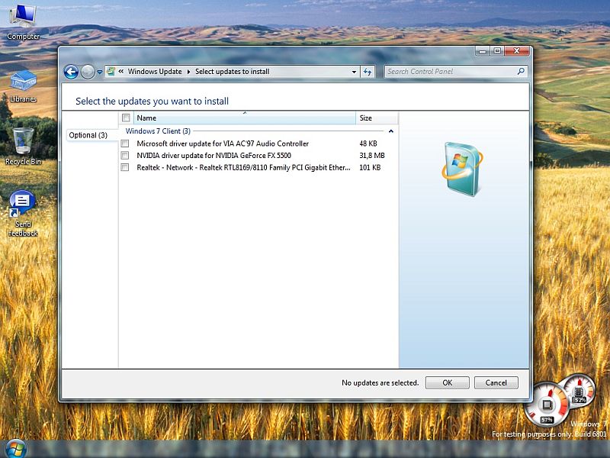Open the Windows Start orb
Screen dimensions: 610x458
point(15,449)
